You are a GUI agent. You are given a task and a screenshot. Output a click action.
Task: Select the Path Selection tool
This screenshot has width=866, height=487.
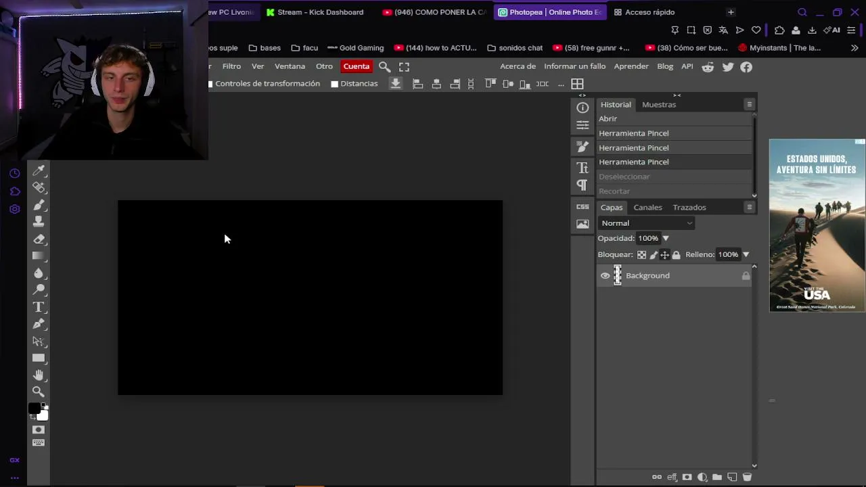coord(39,341)
